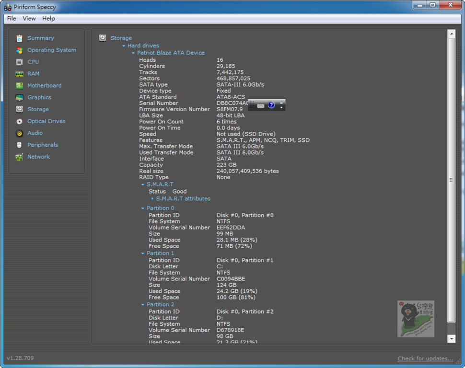Select the Serial Number row label
Screen dimensions: 465x368
[x=158, y=103]
